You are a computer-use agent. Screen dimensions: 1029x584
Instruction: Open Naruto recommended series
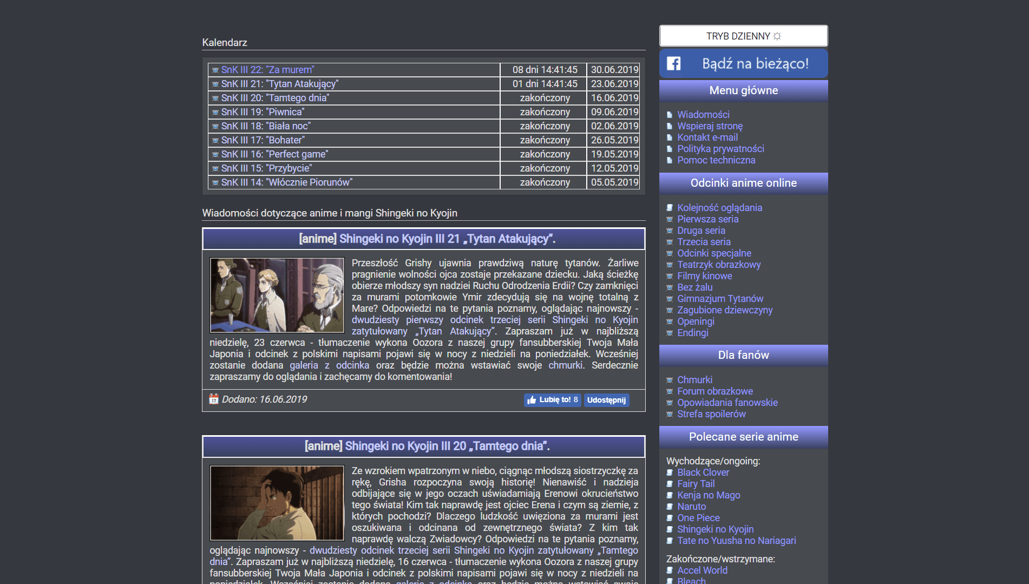tap(691, 507)
